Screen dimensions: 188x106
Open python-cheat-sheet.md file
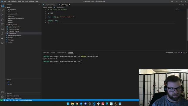coord(14,36)
